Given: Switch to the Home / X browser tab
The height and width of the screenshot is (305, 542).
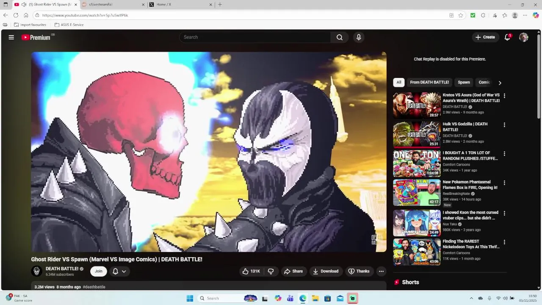Looking at the screenshot, I should click(x=180, y=5).
